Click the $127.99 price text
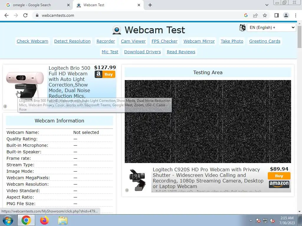Viewport: 302px width, 226px height. (x=105, y=67)
